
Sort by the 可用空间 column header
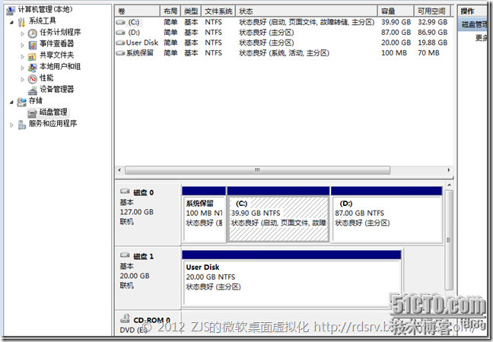coord(432,11)
